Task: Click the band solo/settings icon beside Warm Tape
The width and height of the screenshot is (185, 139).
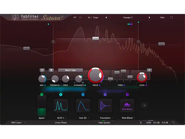Action: tap(51, 70)
